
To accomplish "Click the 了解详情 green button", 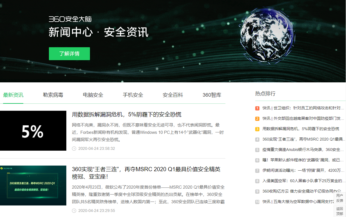I will click(x=69, y=54).
